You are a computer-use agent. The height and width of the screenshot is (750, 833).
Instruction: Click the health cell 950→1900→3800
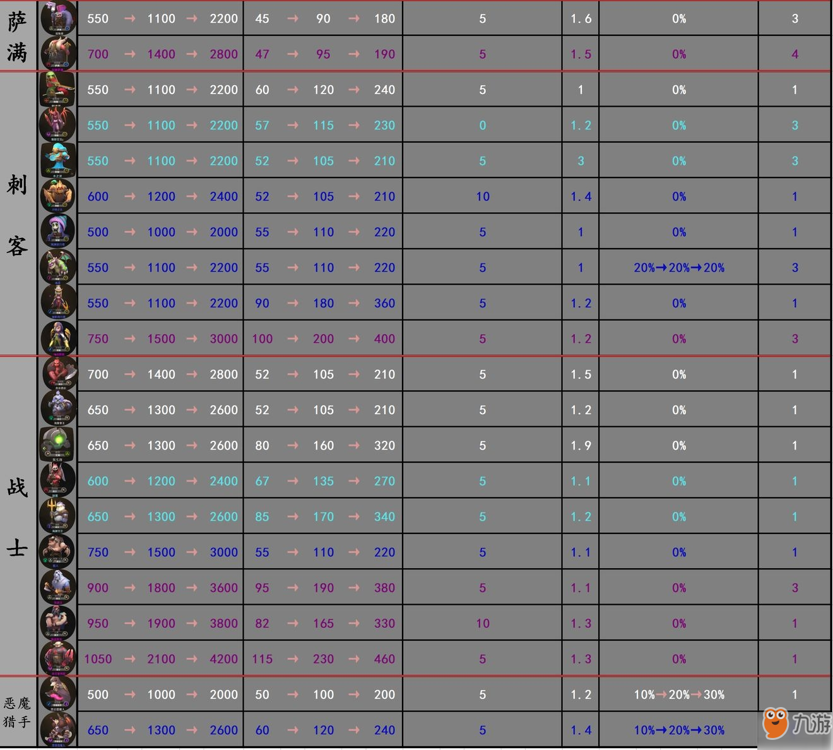[162, 623]
